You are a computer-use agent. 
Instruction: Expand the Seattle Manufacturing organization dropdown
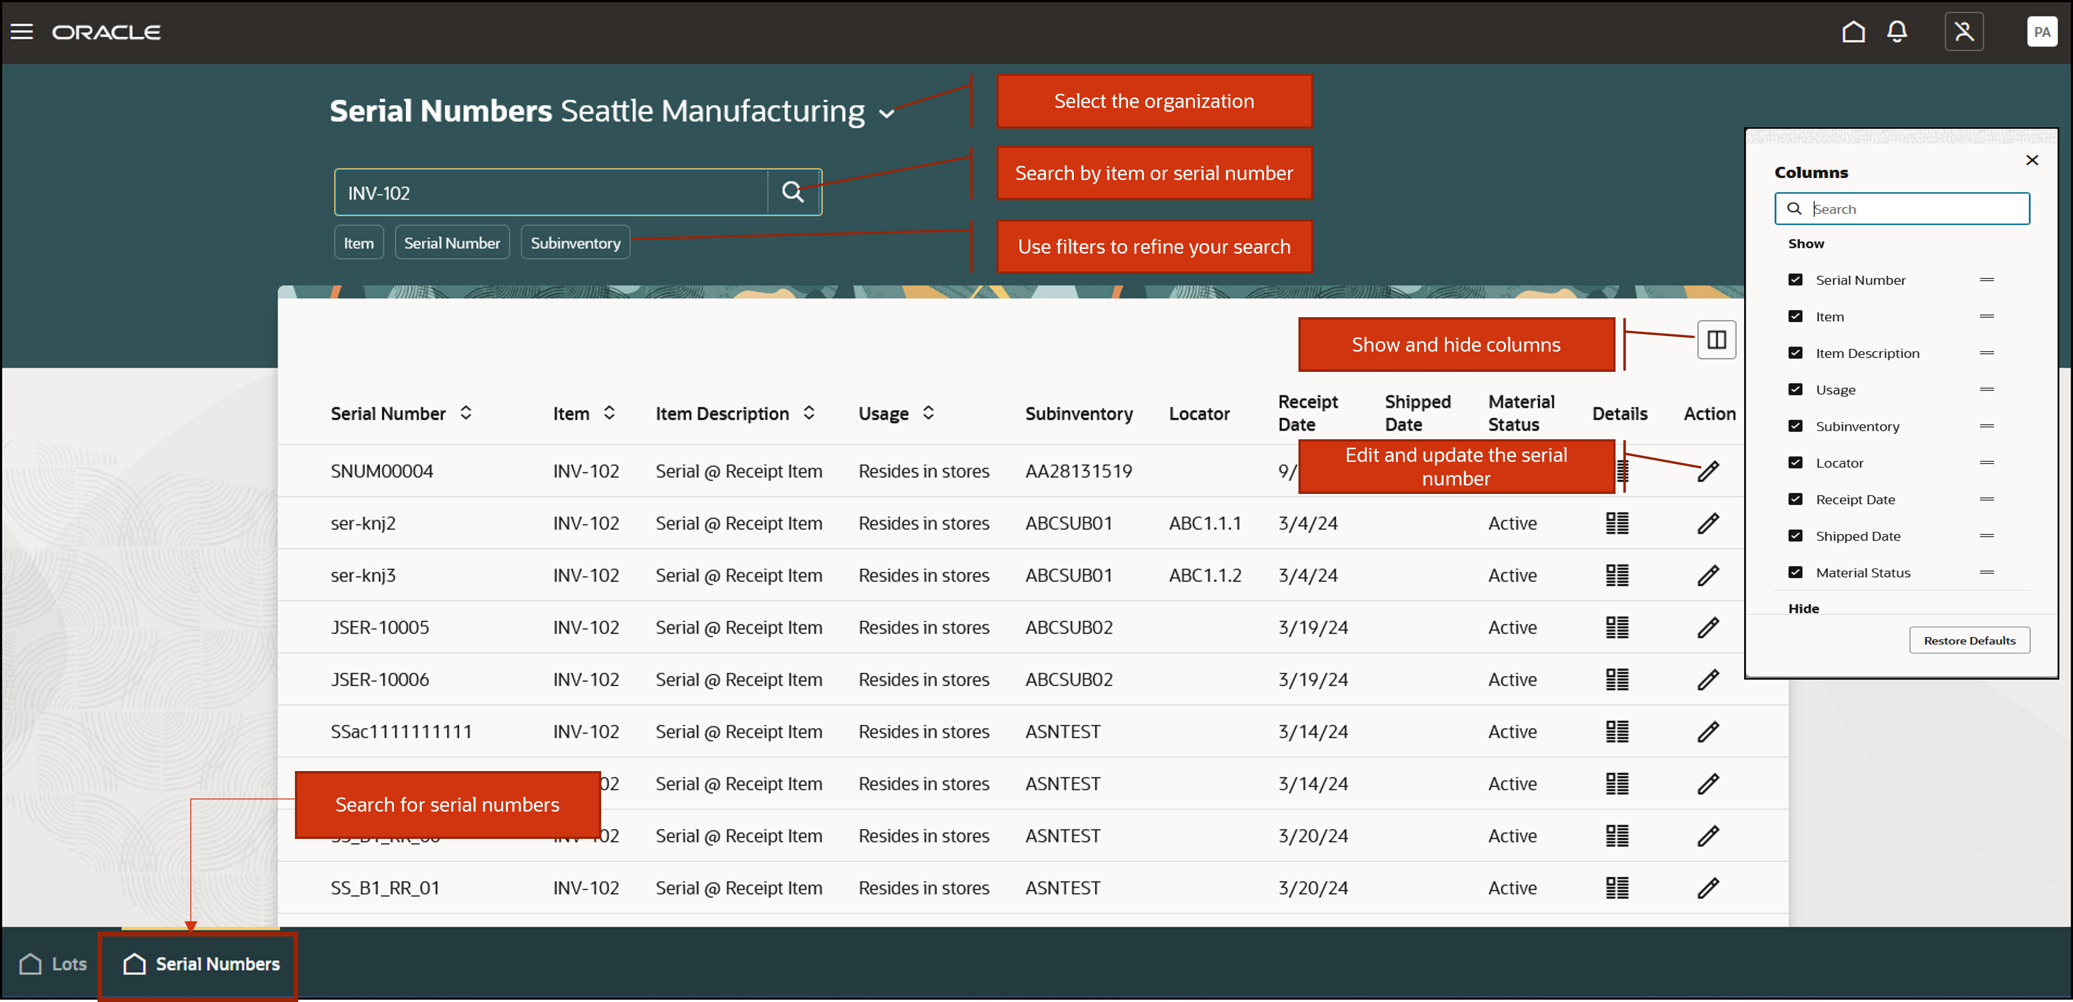point(887,114)
